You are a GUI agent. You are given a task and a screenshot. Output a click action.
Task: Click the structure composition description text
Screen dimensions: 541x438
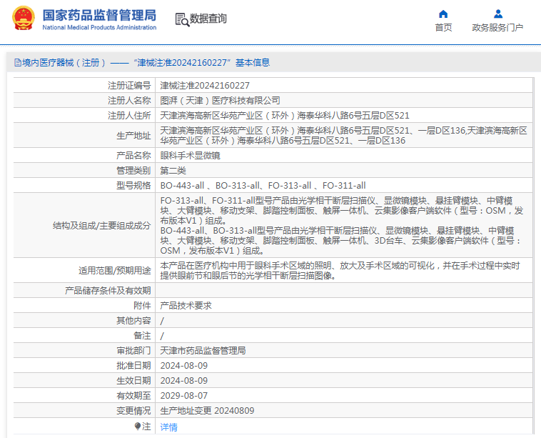(342, 225)
